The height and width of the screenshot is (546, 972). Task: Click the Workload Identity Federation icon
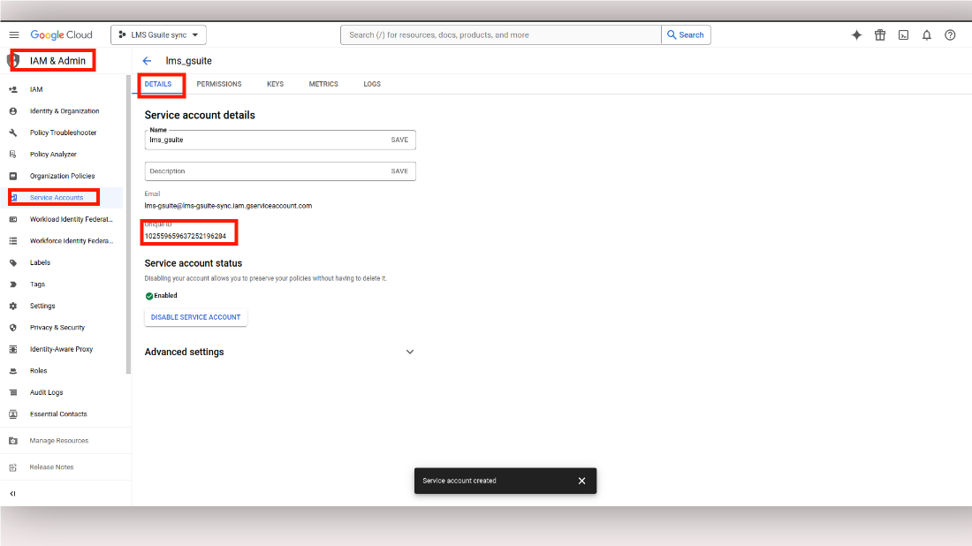pyautogui.click(x=13, y=219)
